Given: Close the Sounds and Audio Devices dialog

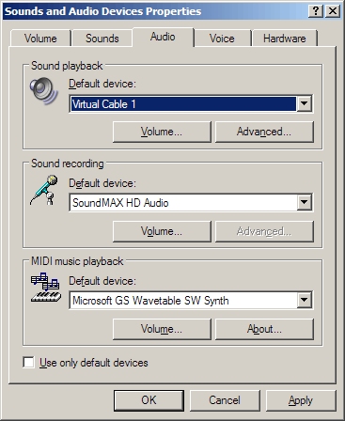Looking at the screenshot, I should [333, 11].
